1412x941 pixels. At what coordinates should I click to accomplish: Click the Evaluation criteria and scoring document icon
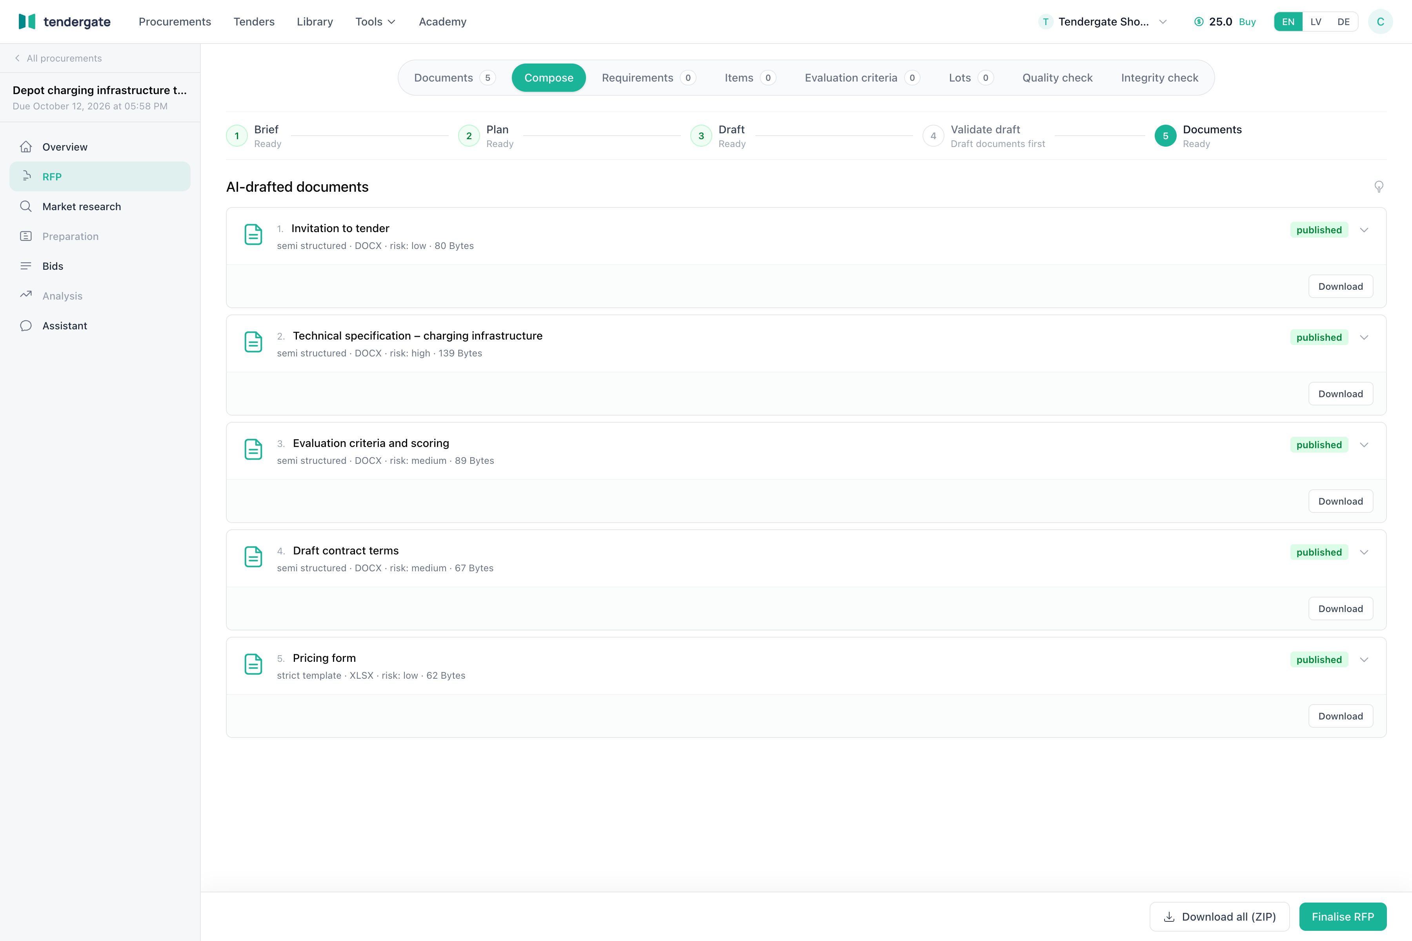tap(253, 449)
